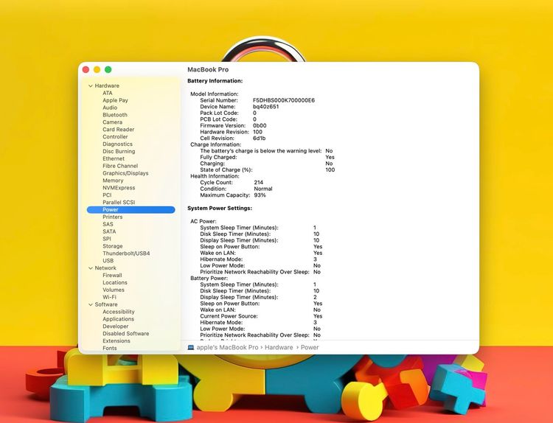The image size is (553, 423).
Task: Select NVMExpress in the sidebar
Action: tap(119, 188)
